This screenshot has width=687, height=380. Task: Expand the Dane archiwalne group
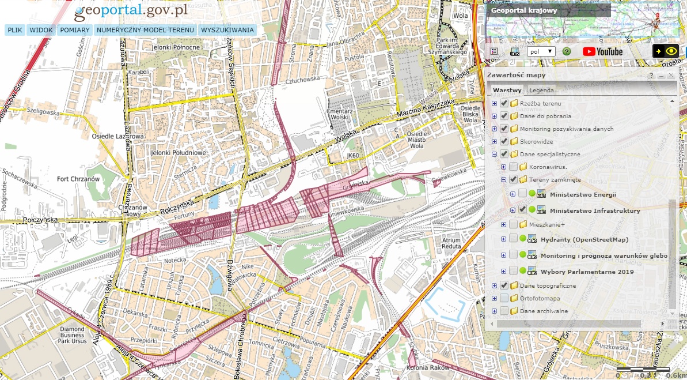(494, 311)
